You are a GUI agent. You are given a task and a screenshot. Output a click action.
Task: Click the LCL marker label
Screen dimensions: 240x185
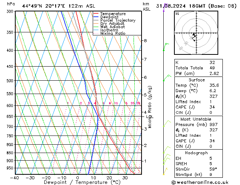(x=150, y=117)
